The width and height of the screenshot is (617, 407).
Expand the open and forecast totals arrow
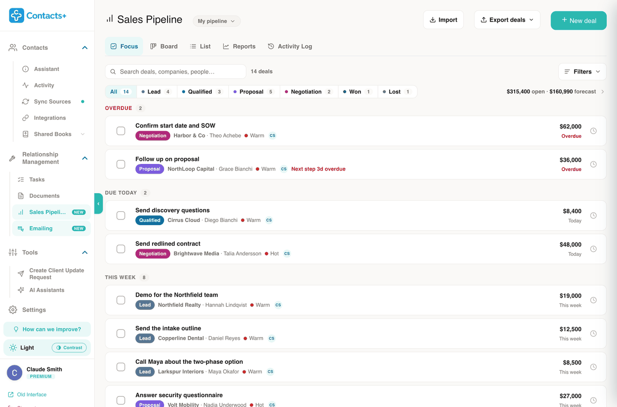tap(603, 92)
